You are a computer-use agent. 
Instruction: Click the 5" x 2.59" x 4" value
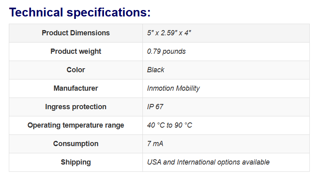[169, 33]
